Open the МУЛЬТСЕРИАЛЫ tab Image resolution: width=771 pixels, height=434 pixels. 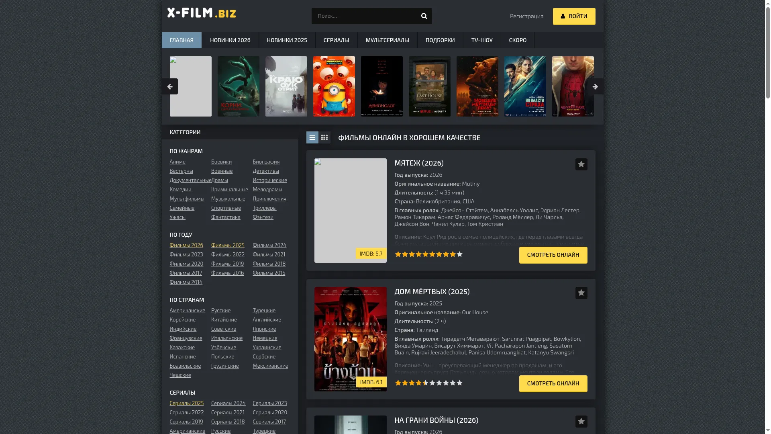(x=387, y=40)
